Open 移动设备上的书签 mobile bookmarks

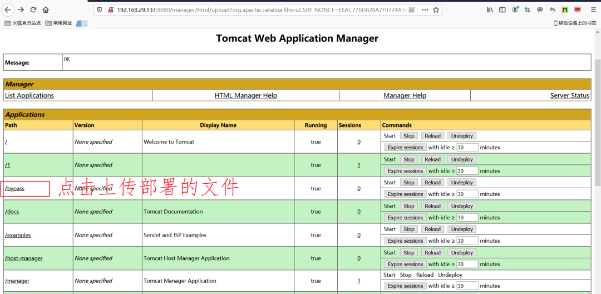coord(575,23)
